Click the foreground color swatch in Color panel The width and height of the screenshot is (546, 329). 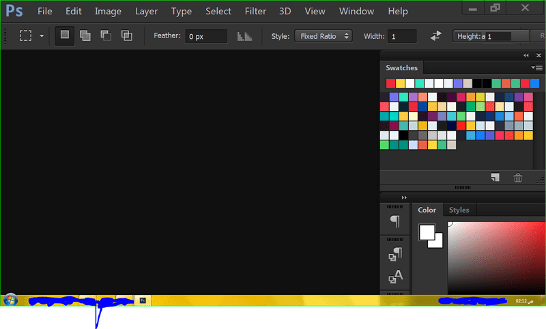point(427,232)
